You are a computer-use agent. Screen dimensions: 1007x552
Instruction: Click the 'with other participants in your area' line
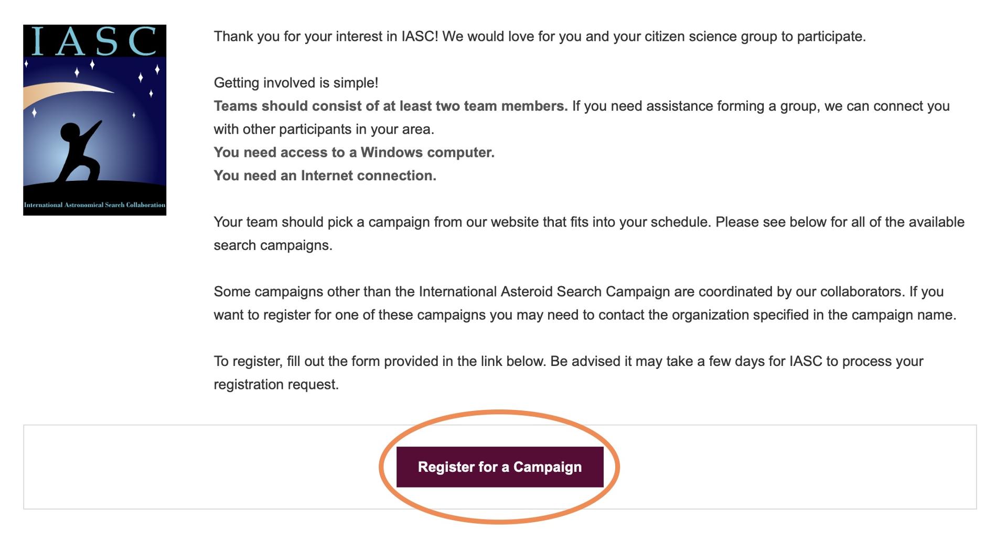pos(324,129)
